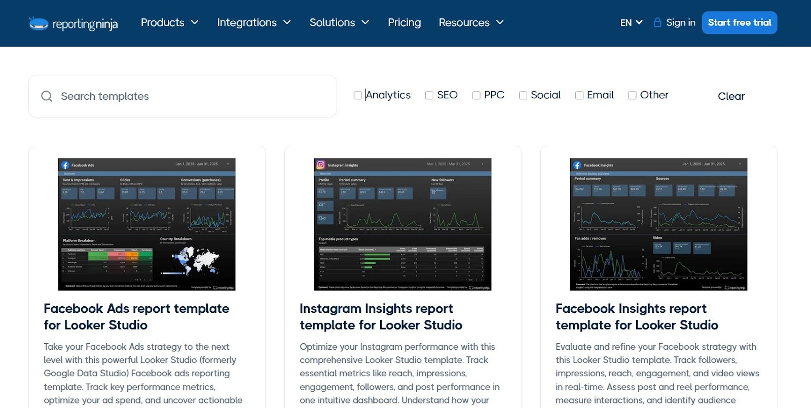The width and height of the screenshot is (811, 408).
Task: Click the lock icon beside Sign in
Action: click(657, 22)
